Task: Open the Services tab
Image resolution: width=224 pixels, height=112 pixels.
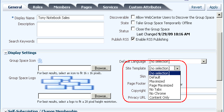Action: (110, 7)
